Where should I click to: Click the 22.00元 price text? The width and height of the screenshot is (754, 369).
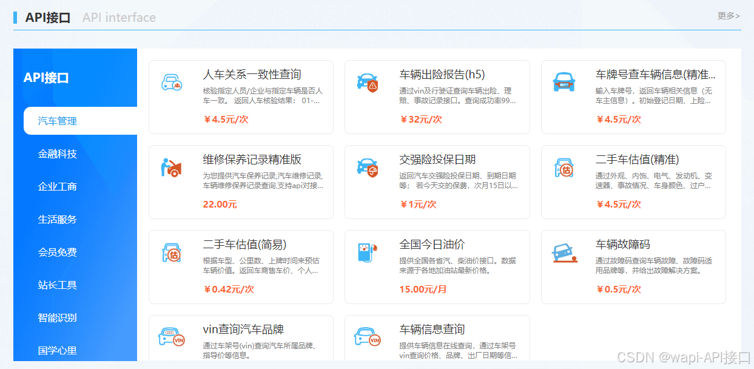(220, 205)
